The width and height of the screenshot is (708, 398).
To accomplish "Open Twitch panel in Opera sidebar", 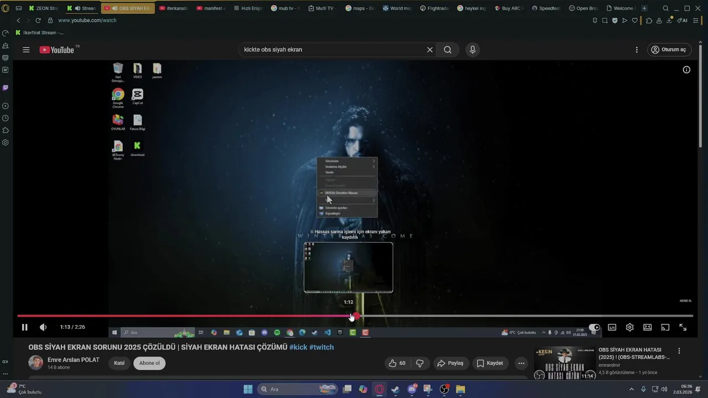I will pyautogui.click(x=6, y=88).
